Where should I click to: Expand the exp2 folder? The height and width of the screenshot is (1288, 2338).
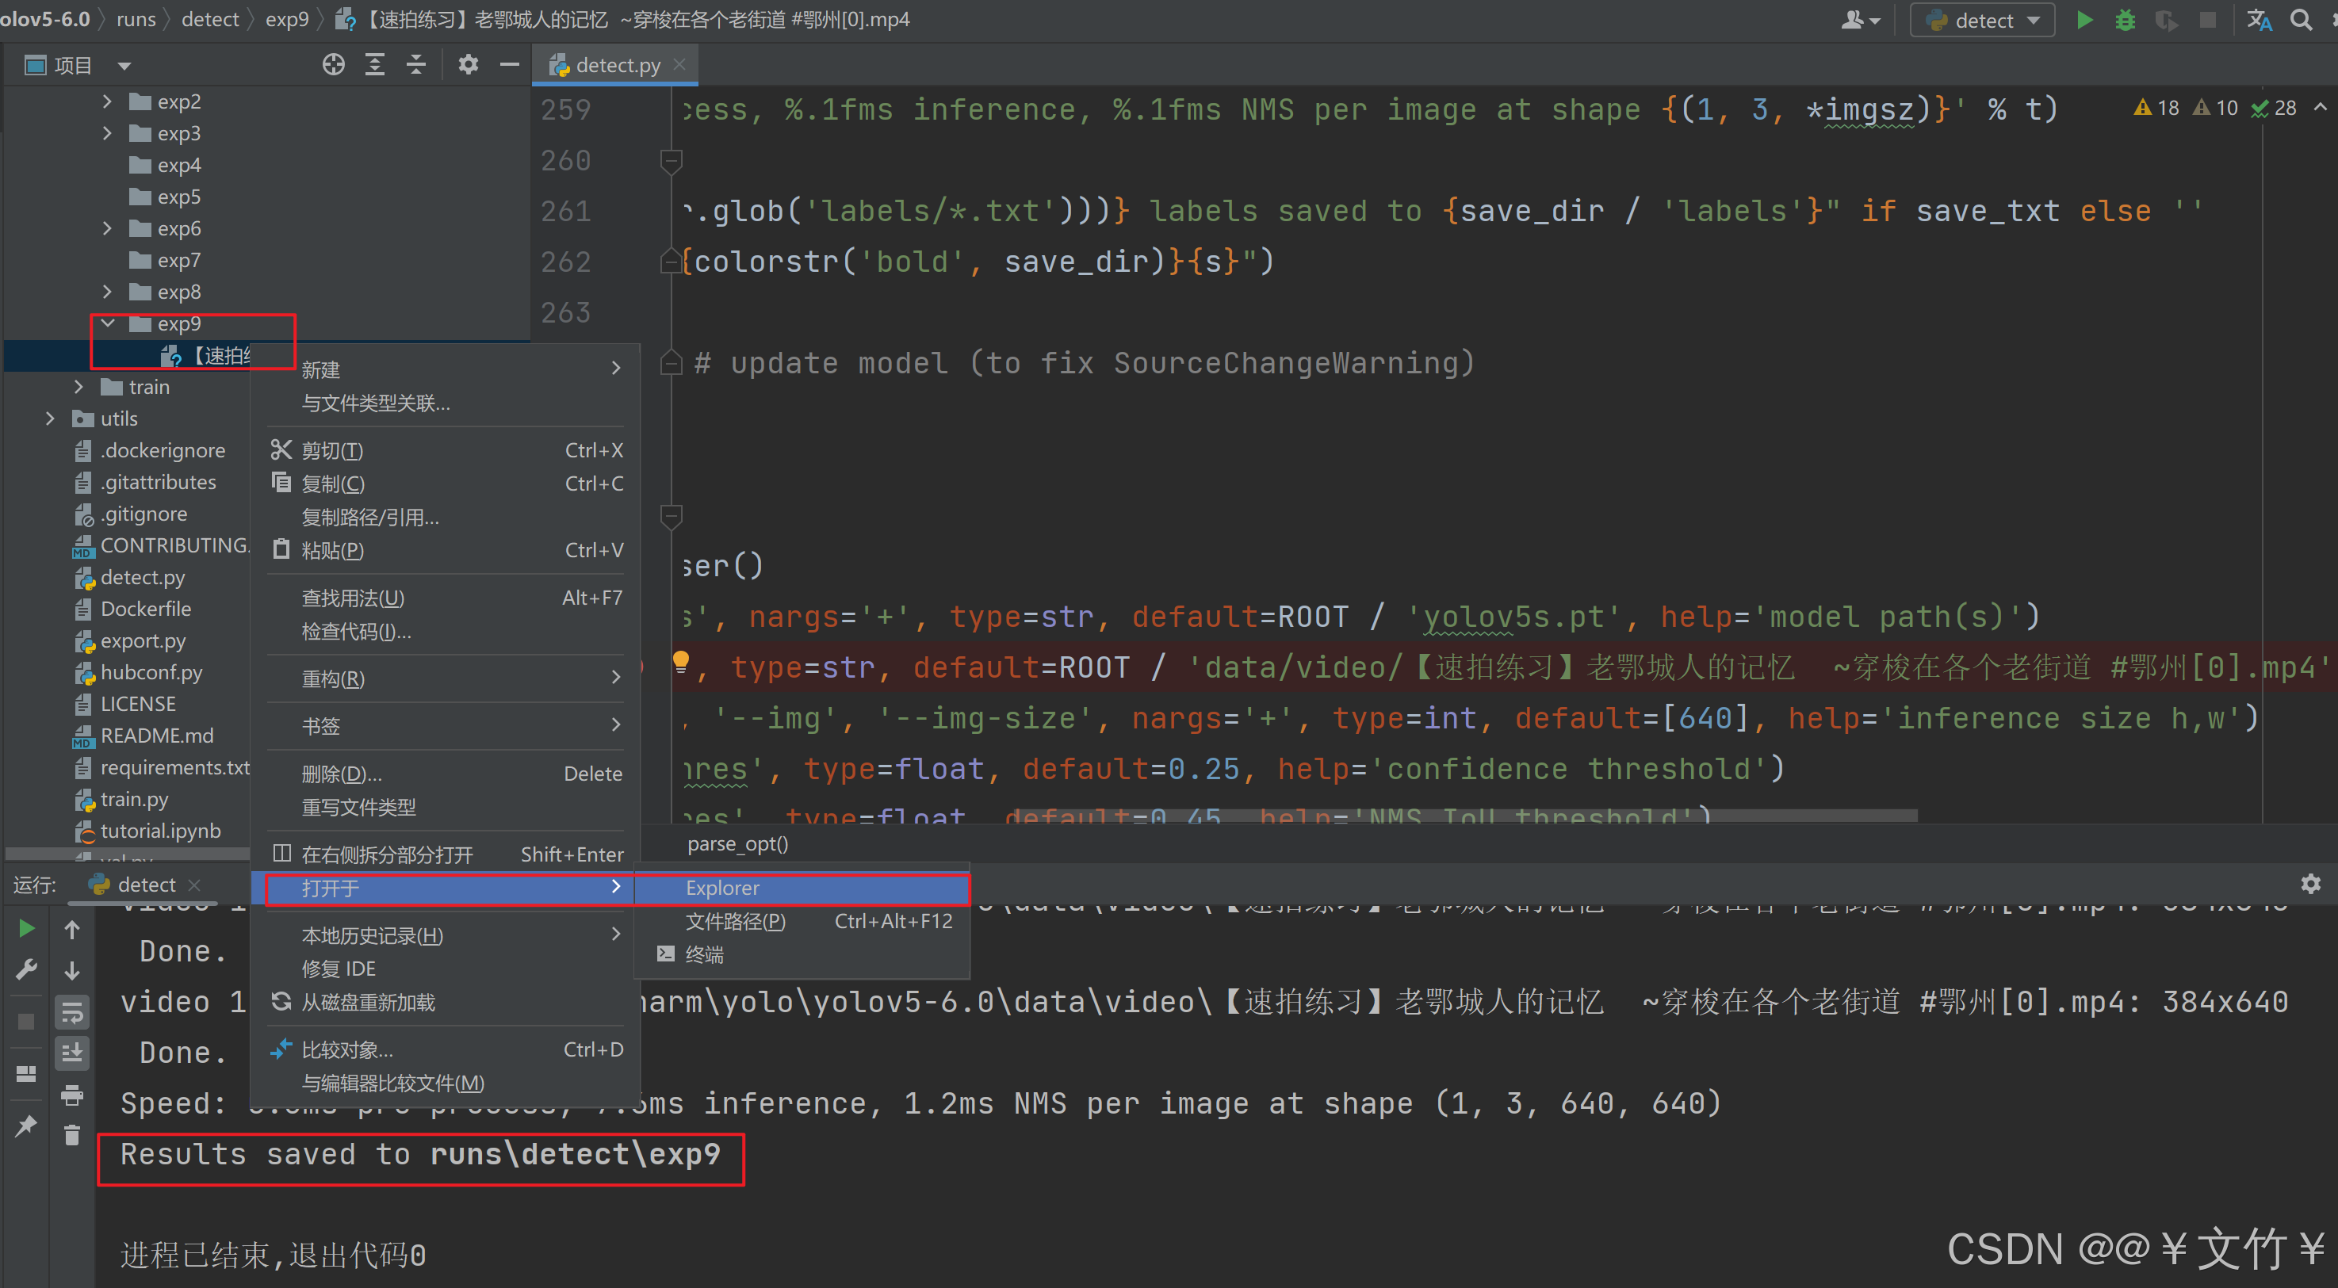(x=107, y=101)
